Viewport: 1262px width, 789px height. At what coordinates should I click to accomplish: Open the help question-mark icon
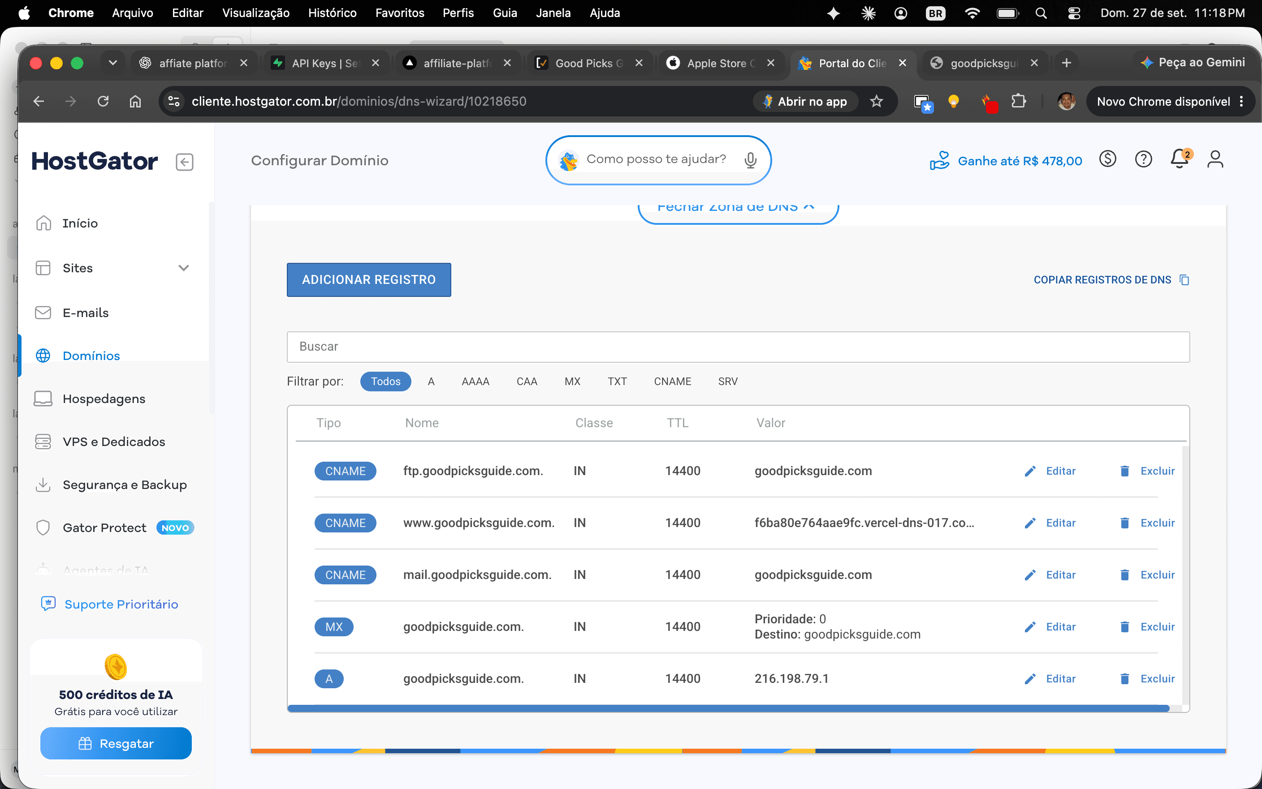point(1144,159)
